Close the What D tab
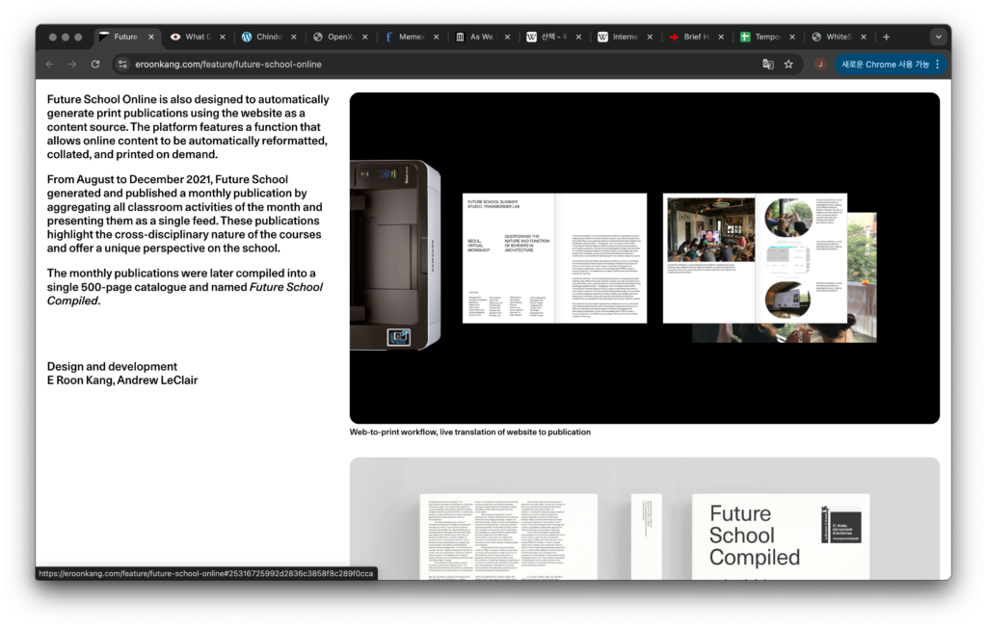 [x=223, y=37]
